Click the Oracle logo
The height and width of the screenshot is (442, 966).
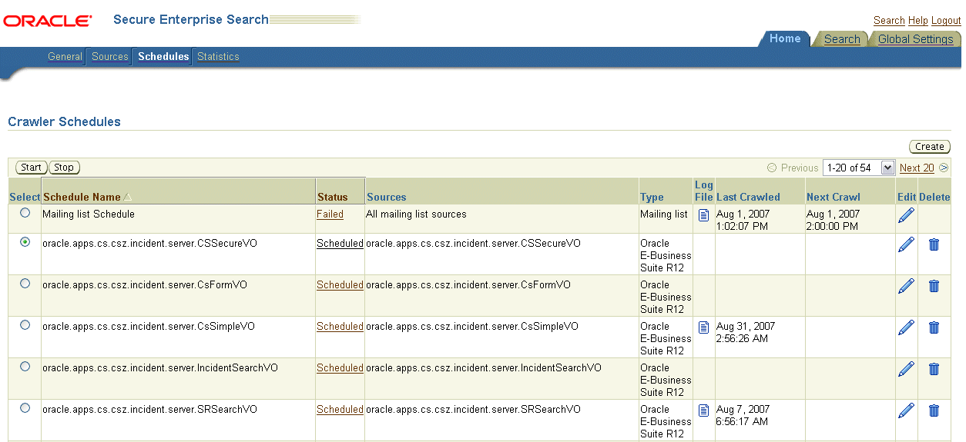coord(48,21)
